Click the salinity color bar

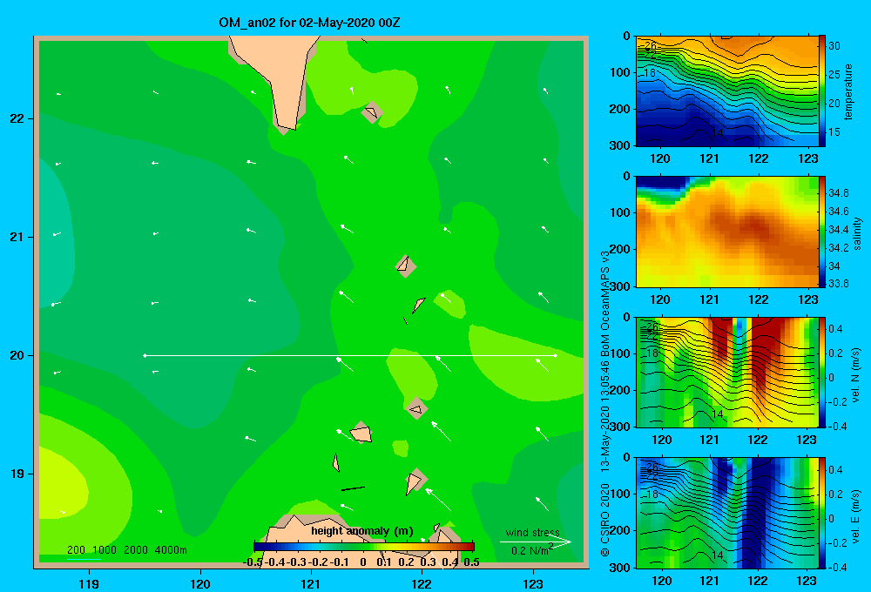[822, 232]
